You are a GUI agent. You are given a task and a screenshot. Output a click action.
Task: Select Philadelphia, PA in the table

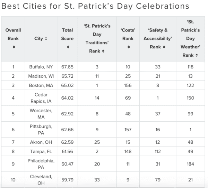click(41, 163)
